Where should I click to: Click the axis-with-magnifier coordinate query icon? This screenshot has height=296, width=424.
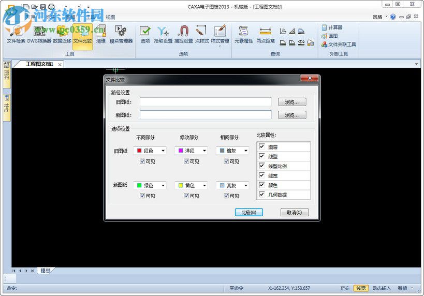[x=283, y=31]
